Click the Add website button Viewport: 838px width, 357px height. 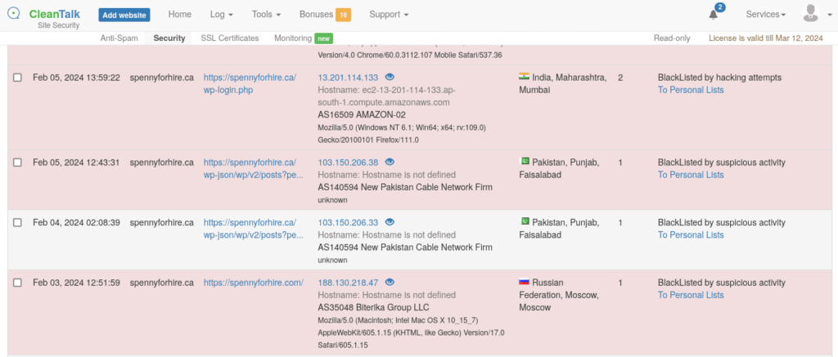pos(124,15)
